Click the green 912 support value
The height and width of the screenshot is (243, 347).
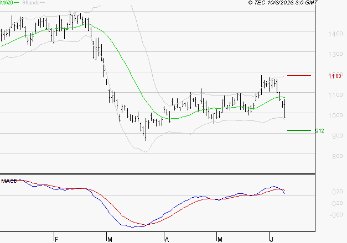(319, 131)
